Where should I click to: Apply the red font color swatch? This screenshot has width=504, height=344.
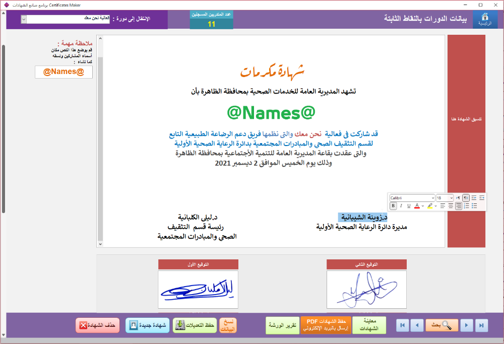coord(417,206)
